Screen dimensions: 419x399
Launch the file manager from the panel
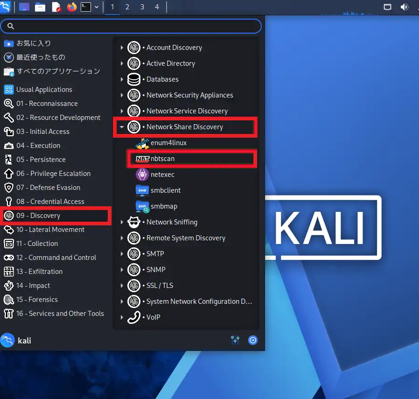point(40,7)
